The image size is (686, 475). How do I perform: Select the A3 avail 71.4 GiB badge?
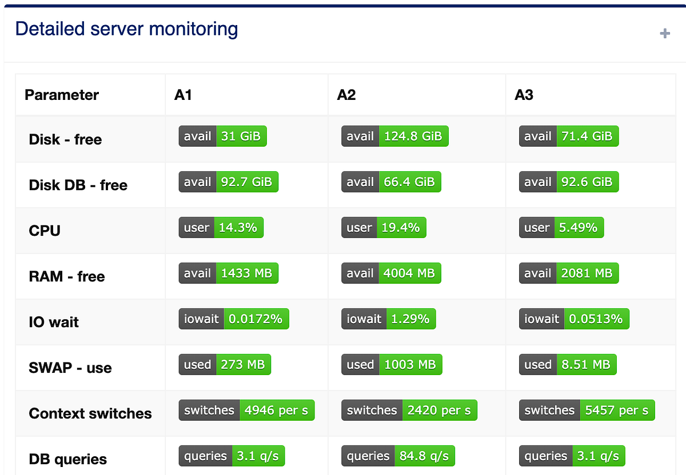click(x=569, y=136)
